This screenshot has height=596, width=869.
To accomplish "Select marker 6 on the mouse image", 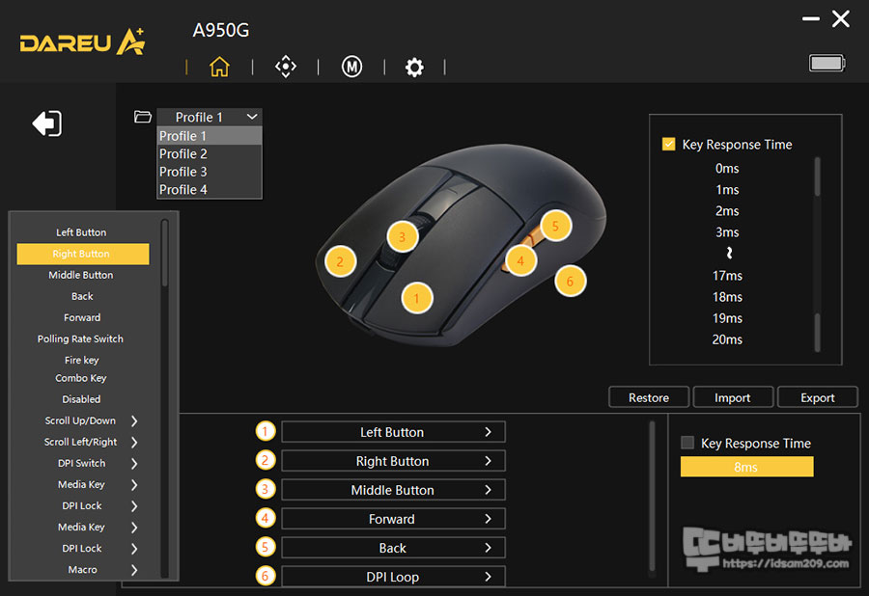I will pyautogui.click(x=570, y=281).
